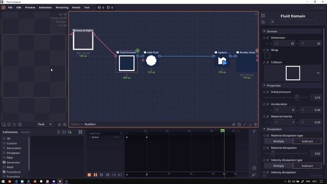Toggle animation for Material inertia property
The height and width of the screenshot is (184, 327).
click(264, 117)
